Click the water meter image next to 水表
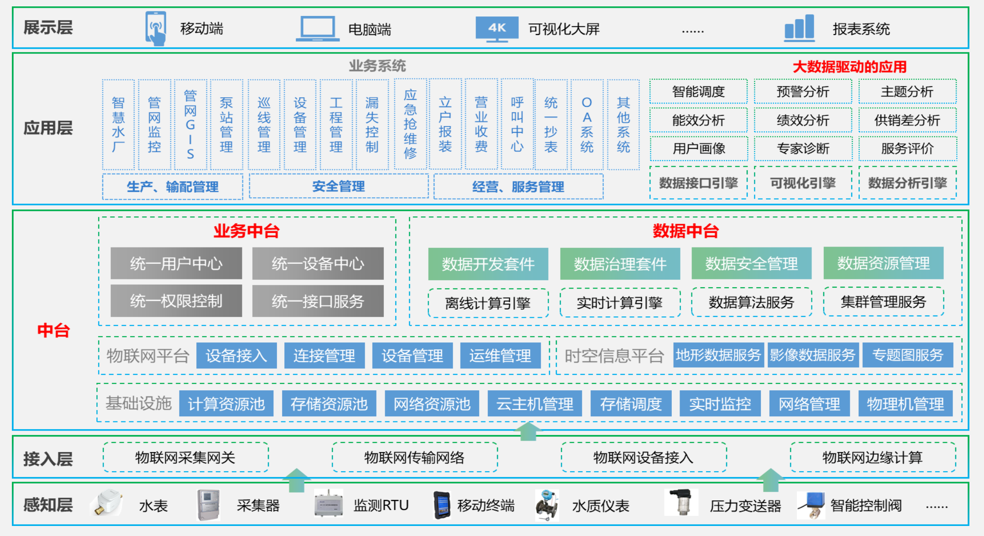The image size is (984, 536). [107, 503]
